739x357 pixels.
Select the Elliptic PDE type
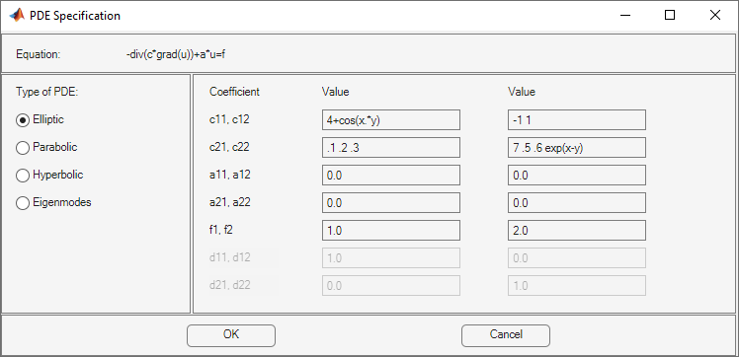(40, 120)
